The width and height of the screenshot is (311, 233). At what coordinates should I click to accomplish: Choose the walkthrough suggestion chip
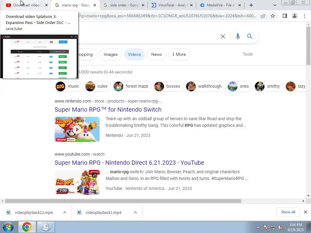click(x=205, y=86)
